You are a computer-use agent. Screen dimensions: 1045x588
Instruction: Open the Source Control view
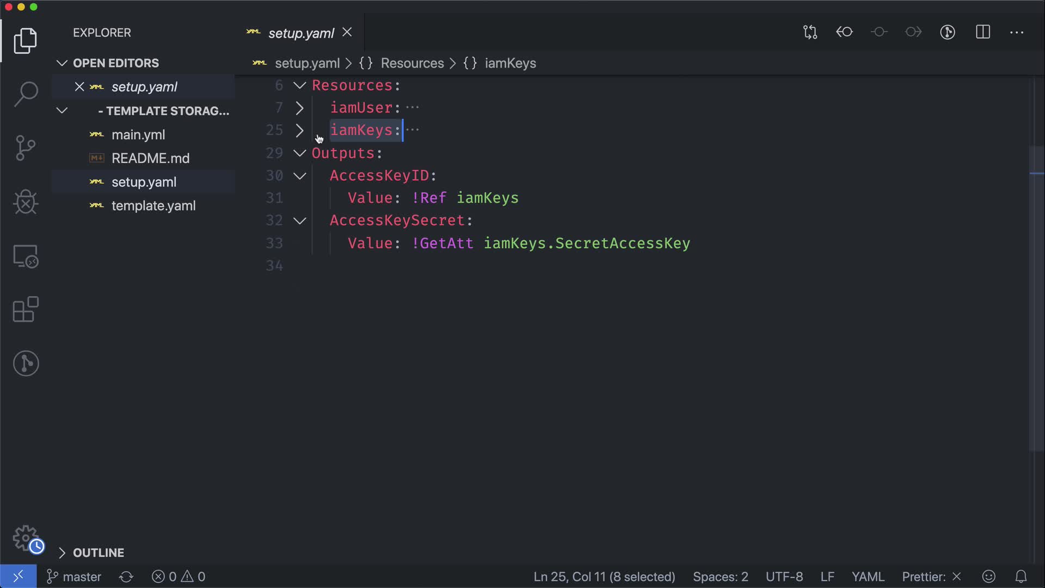click(26, 148)
